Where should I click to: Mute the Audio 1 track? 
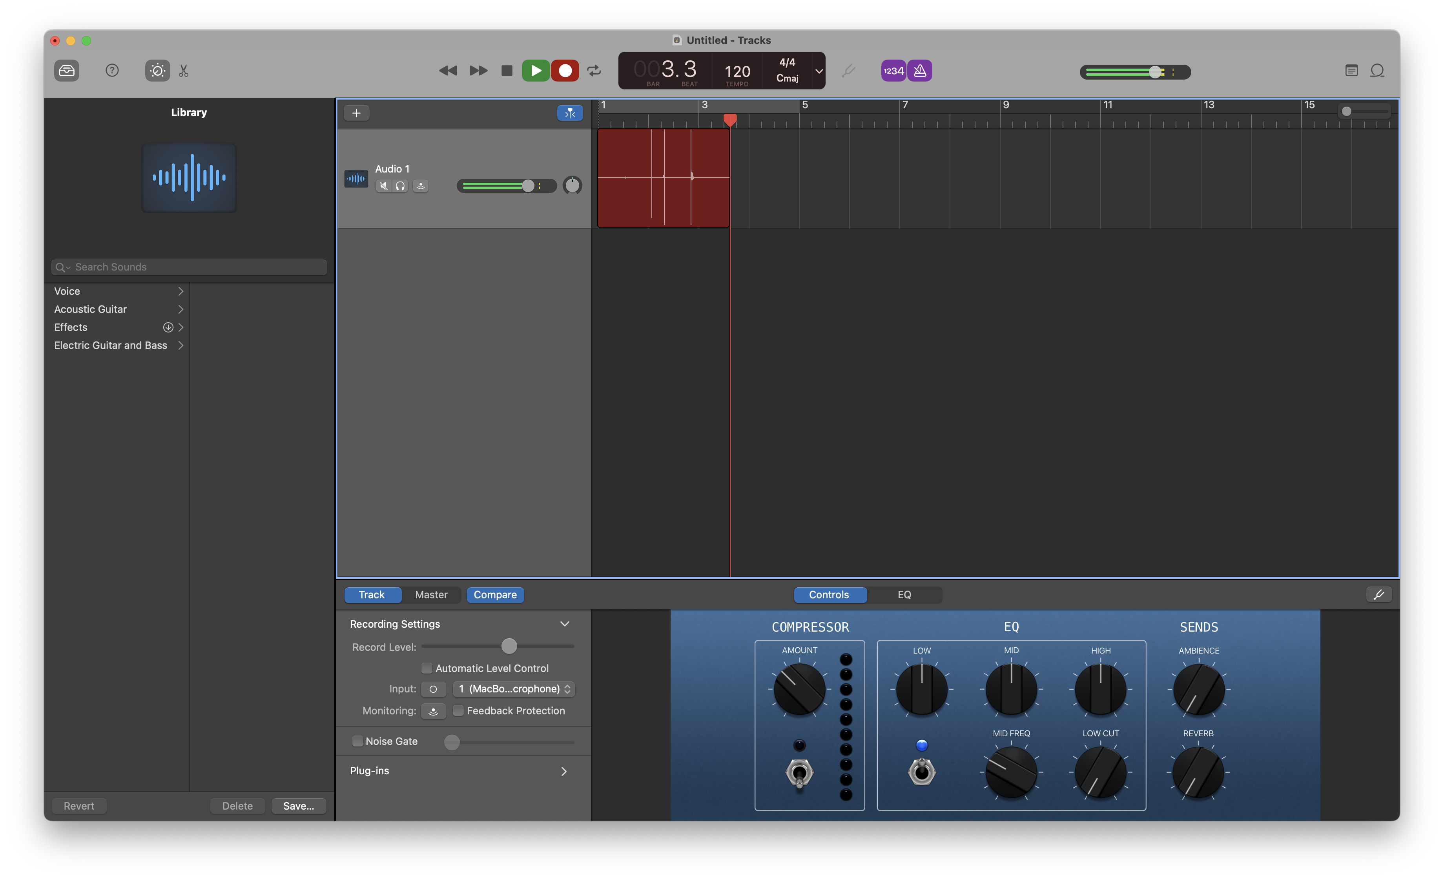click(383, 186)
